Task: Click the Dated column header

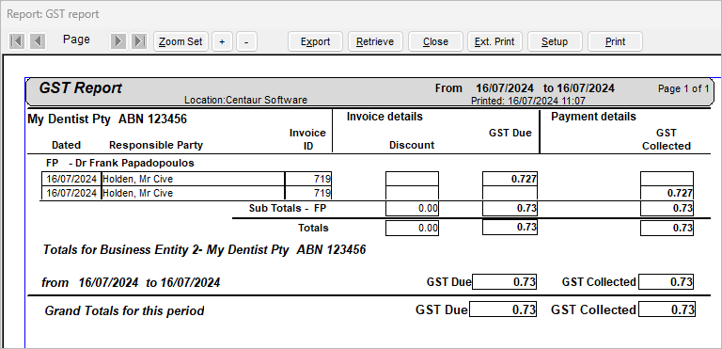Action: click(x=66, y=145)
